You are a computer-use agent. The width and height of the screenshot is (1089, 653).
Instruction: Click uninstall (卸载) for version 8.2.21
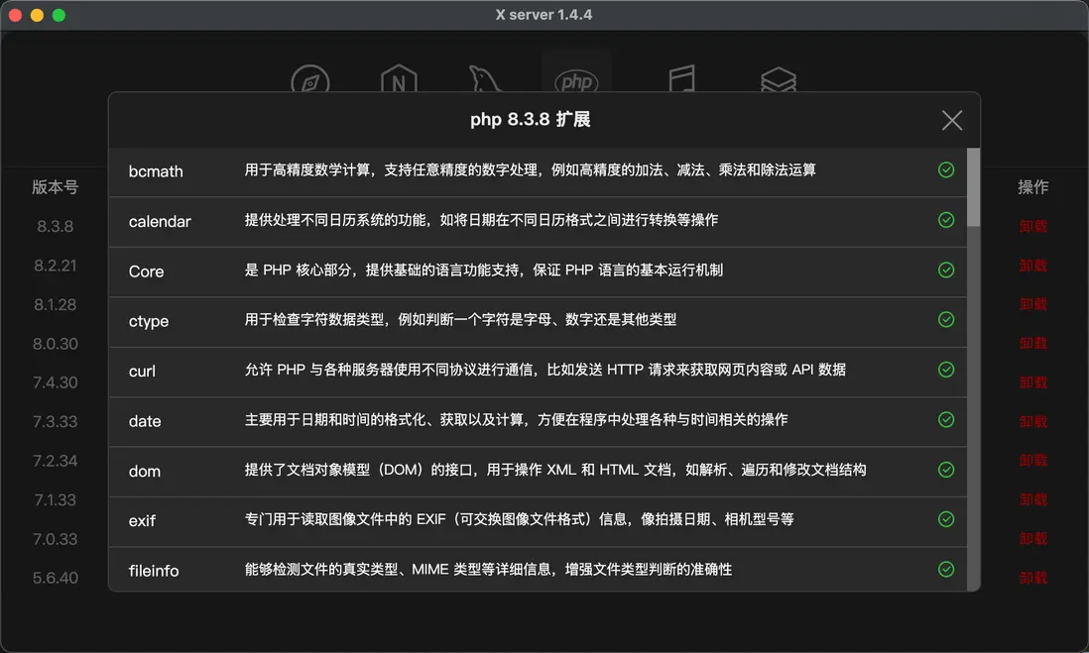(x=1032, y=266)
